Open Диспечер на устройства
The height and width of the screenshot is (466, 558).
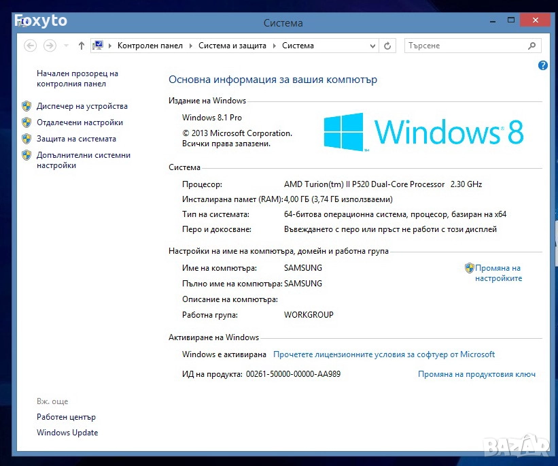point(82,106)
